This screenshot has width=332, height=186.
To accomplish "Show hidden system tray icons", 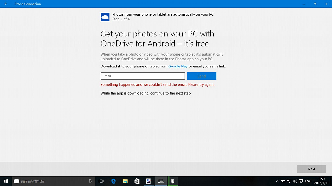I will click(x=278, y=181).
